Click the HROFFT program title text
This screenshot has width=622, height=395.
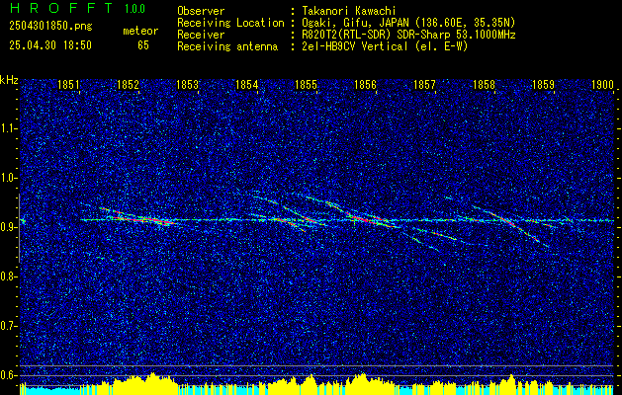(60, 8)
